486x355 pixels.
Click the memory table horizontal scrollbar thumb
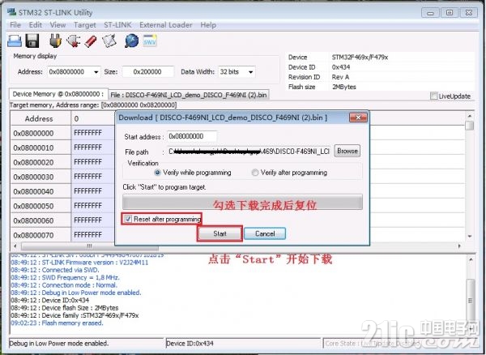90,246
